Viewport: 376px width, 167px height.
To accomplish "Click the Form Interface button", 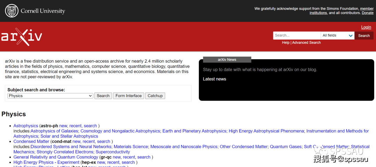I will [x=128, y=96].
